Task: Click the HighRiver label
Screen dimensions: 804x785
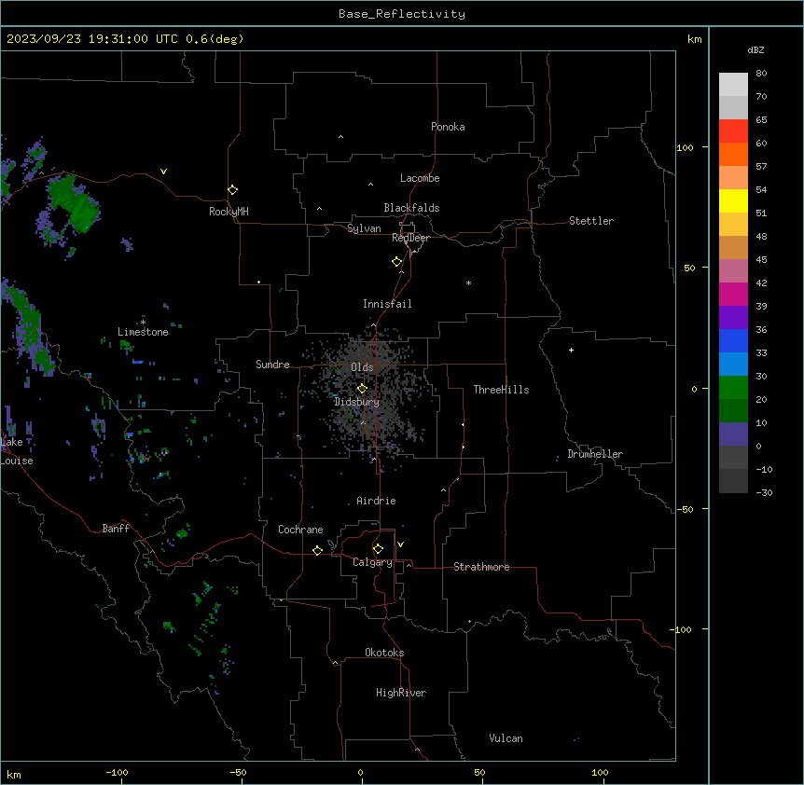Action: 401,693
